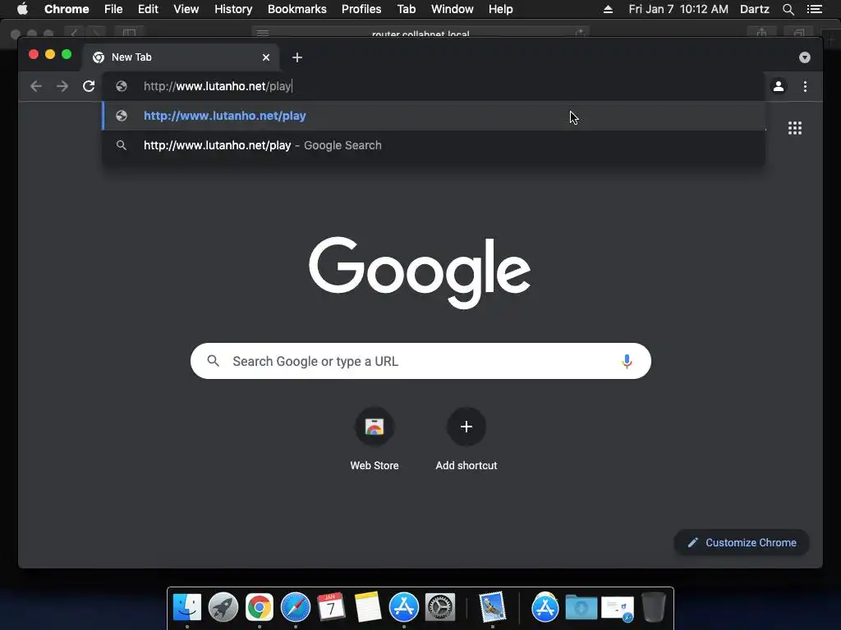Viewport: 841px width, 630px height.
Task: Open App Store icon in the Dock
Action: pos(404,607)
